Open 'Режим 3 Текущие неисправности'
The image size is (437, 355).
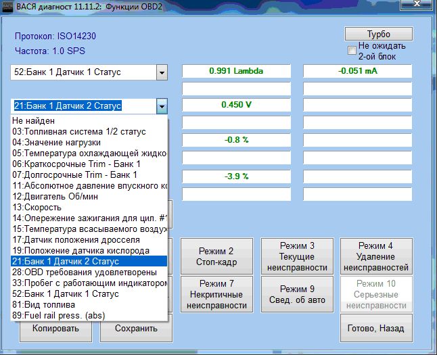[x=297, y=256]
